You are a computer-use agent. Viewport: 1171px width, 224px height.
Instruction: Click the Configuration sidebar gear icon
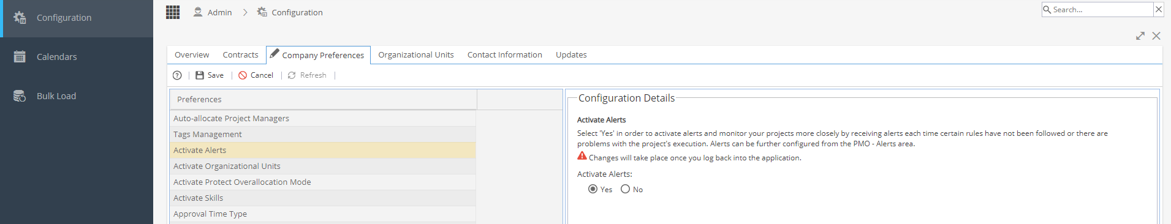(x=20, y=18)
